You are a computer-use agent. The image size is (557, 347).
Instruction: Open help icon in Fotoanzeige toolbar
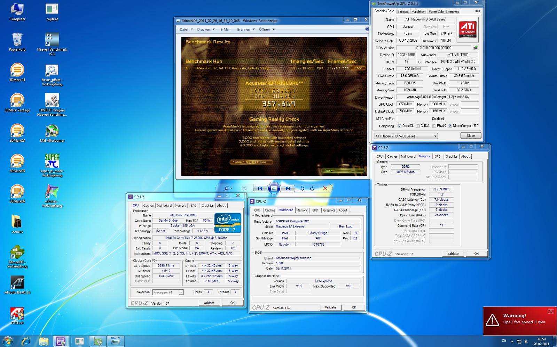tap(367, 29)
